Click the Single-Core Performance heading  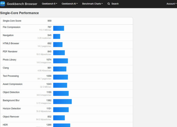click(x=19, y=13)
